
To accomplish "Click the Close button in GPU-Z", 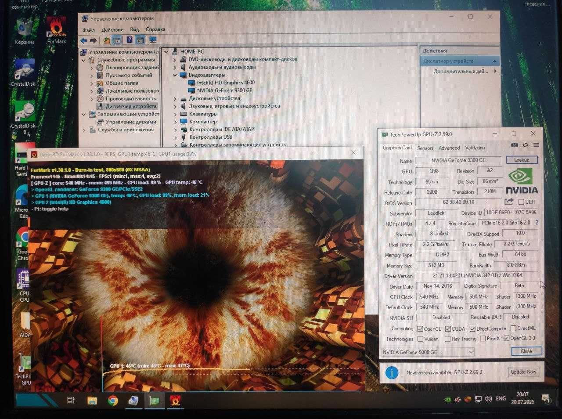I will click(526, 351).
